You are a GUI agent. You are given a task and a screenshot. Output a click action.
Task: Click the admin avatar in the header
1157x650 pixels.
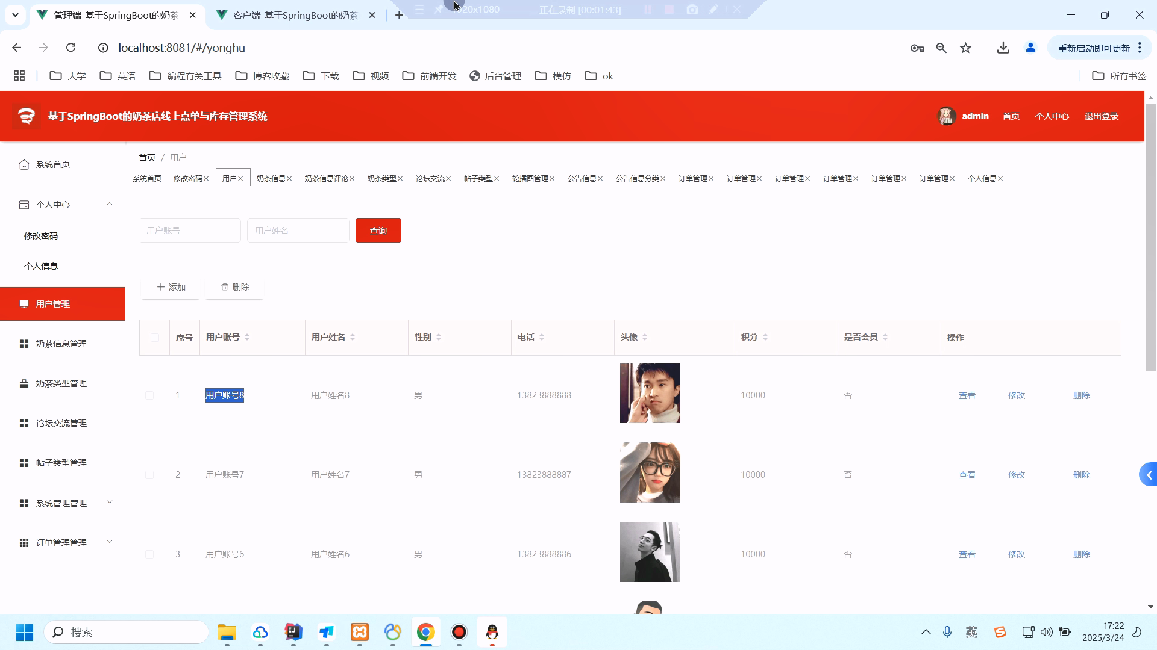click(946, 116)
